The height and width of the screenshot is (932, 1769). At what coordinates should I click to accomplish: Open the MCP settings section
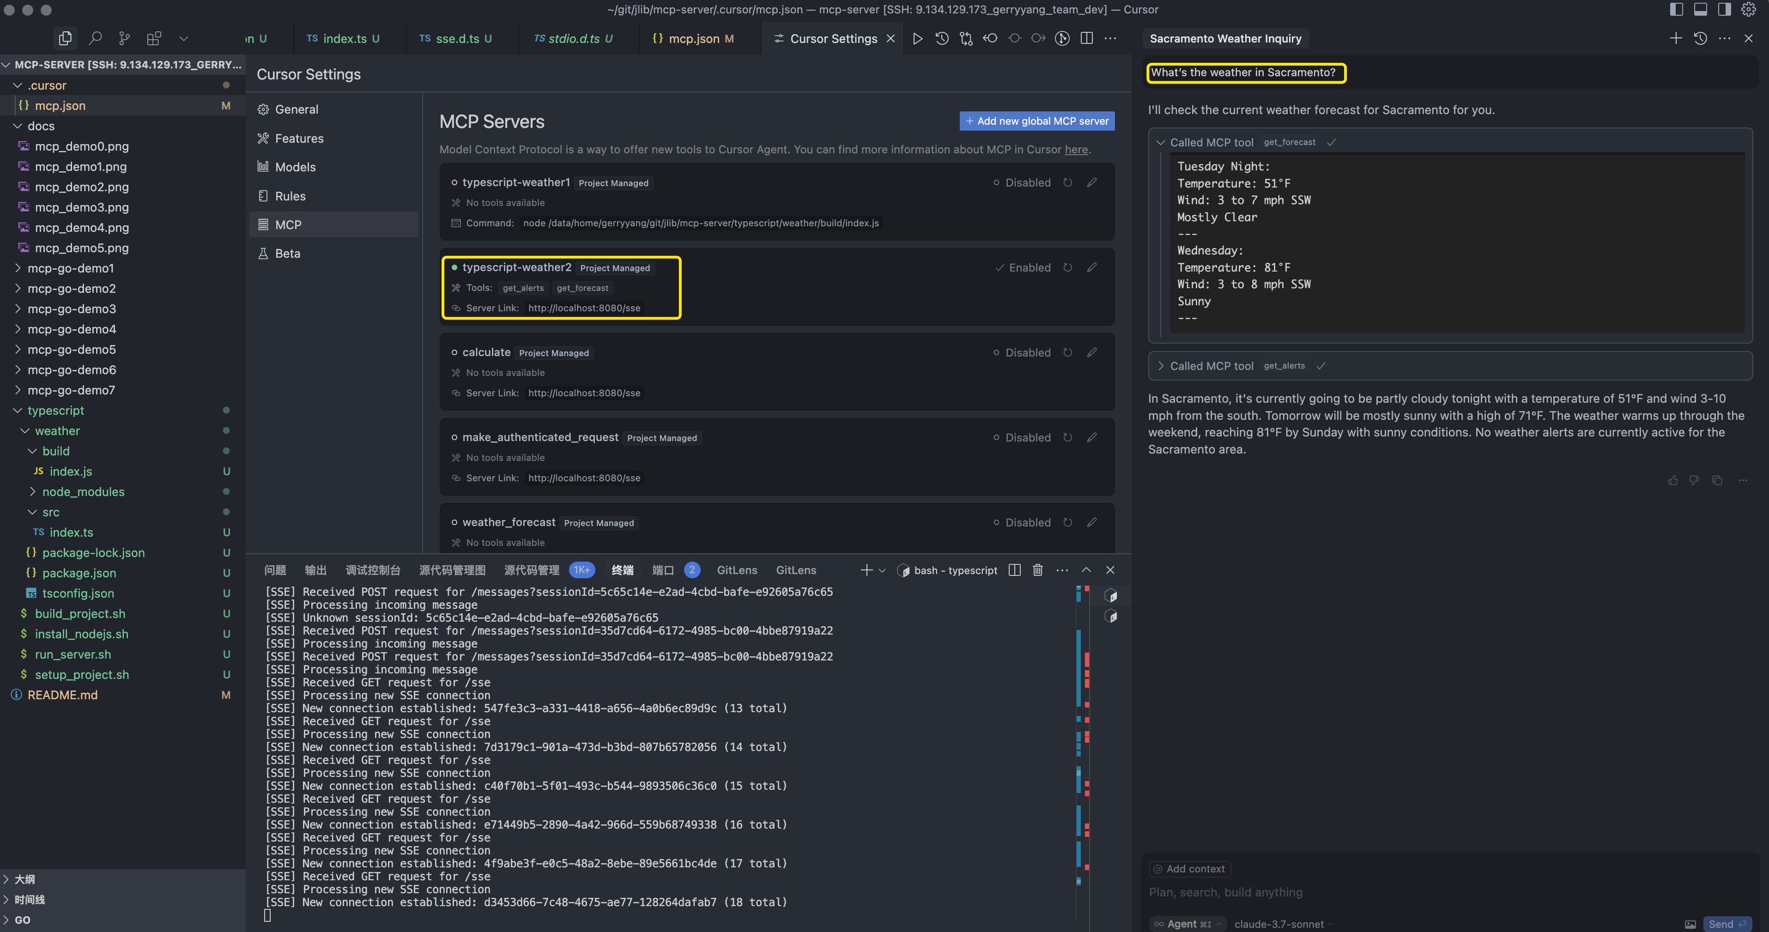tap(288, 225)
